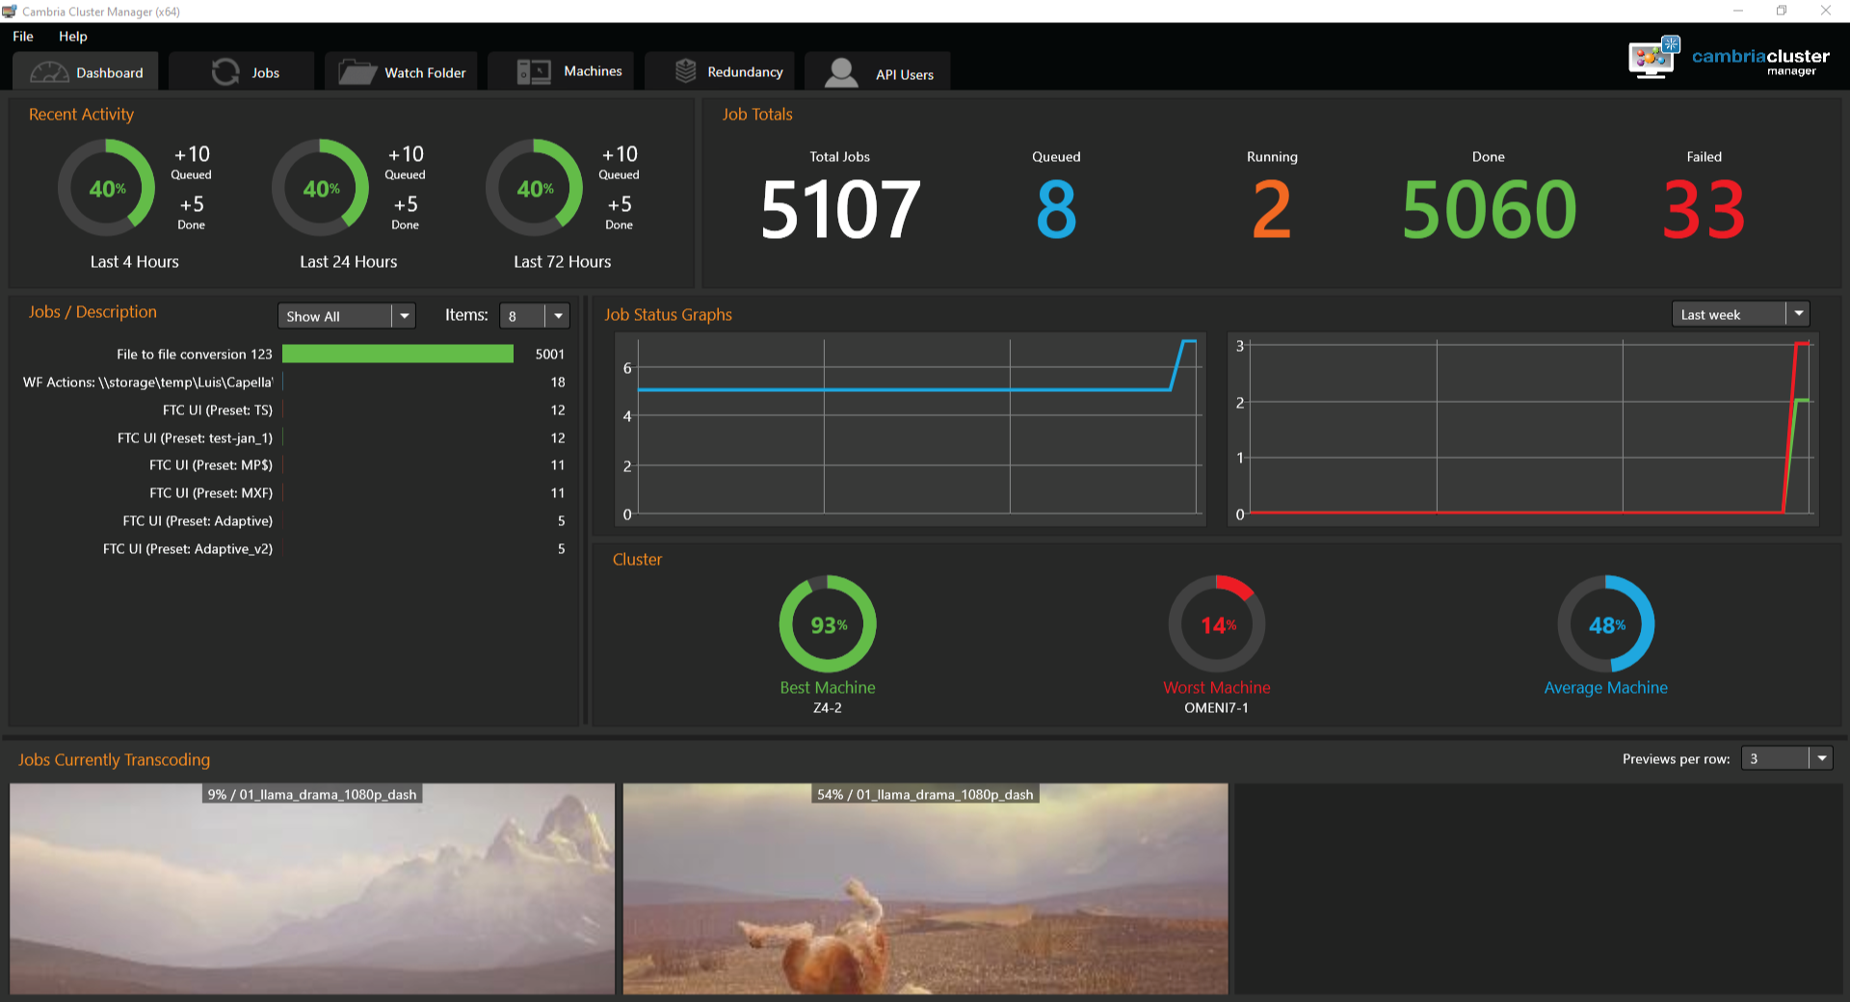
Task: Open the Help menu
Action: click(73, 37)
